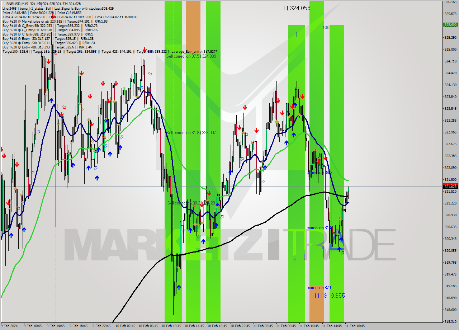The image size is (459, 330).
Task: Click the 318.600 price axis label
Action: [450, 310]
